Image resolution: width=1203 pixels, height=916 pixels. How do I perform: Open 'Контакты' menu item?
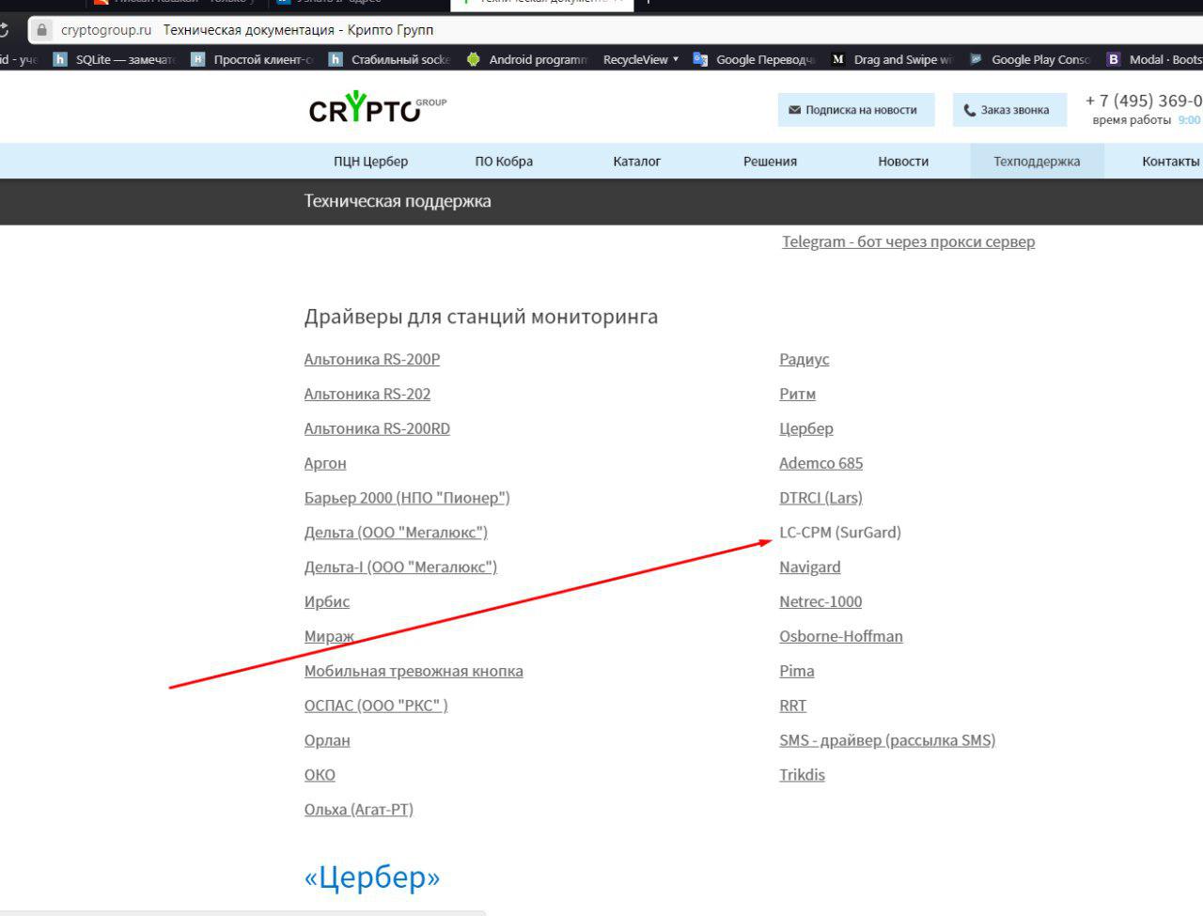click(1170, 161)
